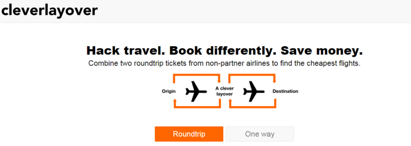Click the cleverlayover logo
The height and width of the screenshot is (146, 411).
(x=49, y=11)
